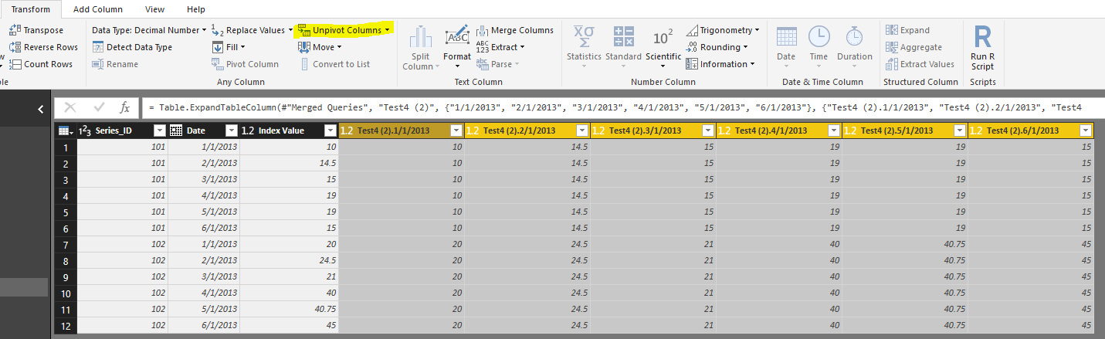Cancel formula edit with X icon
The image size is (1105, 339).
[x=70, y=107]
